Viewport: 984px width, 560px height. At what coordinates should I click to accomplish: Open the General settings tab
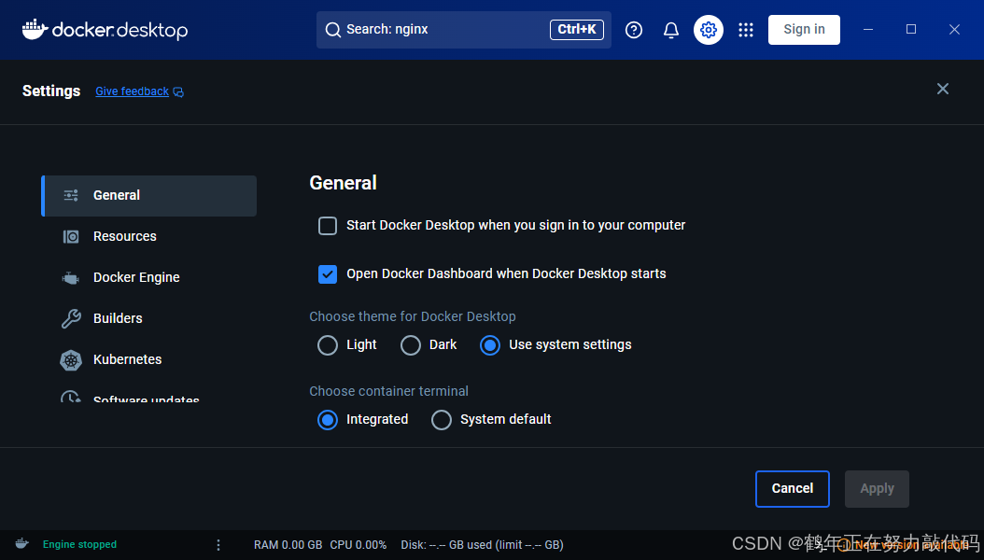pyautogui.click(x=148, y=196)
